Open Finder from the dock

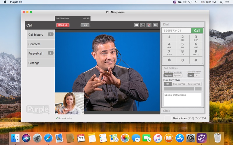tap(15, 138)
